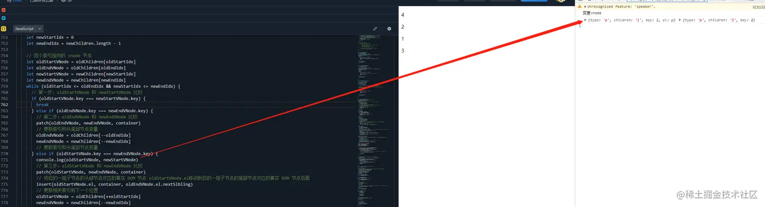Click the '4' paragraph in preview
The height and width of the screenshot is (207, 765).
click(403, 15)
